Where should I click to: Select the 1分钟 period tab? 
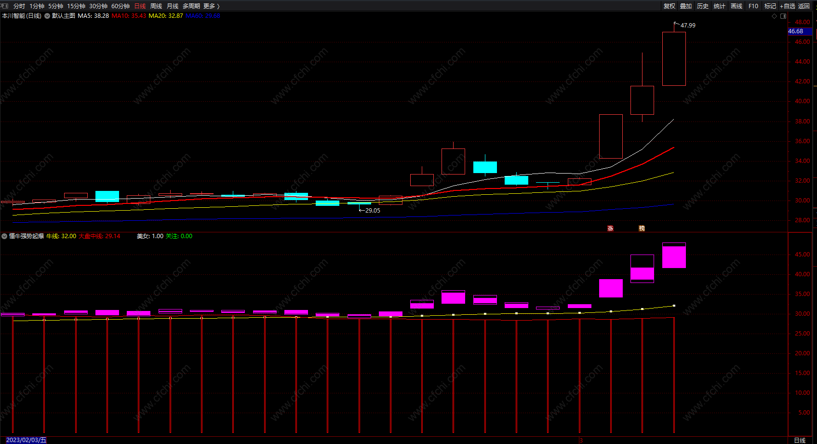pos(37,6)
